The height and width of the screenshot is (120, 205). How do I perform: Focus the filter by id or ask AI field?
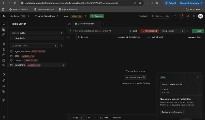(x=92, y=31)
